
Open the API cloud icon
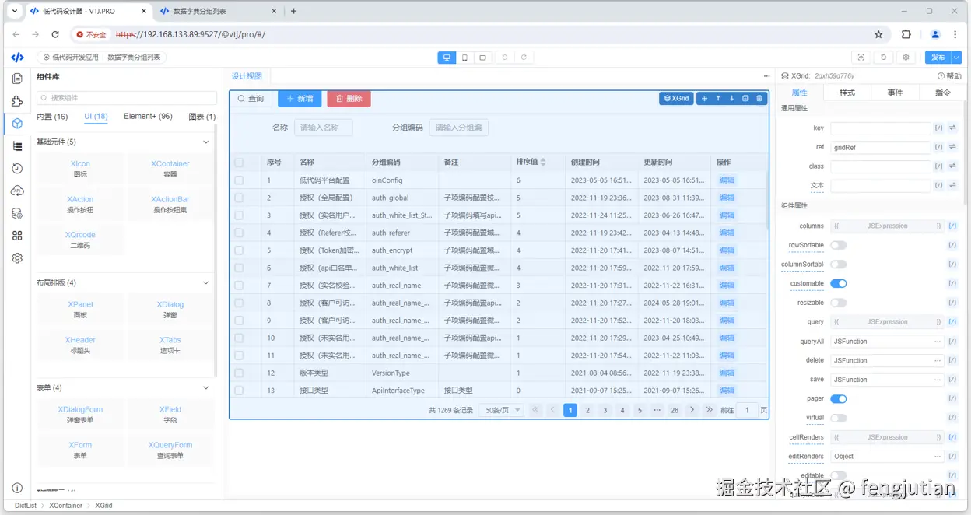(x=17, y=191)
